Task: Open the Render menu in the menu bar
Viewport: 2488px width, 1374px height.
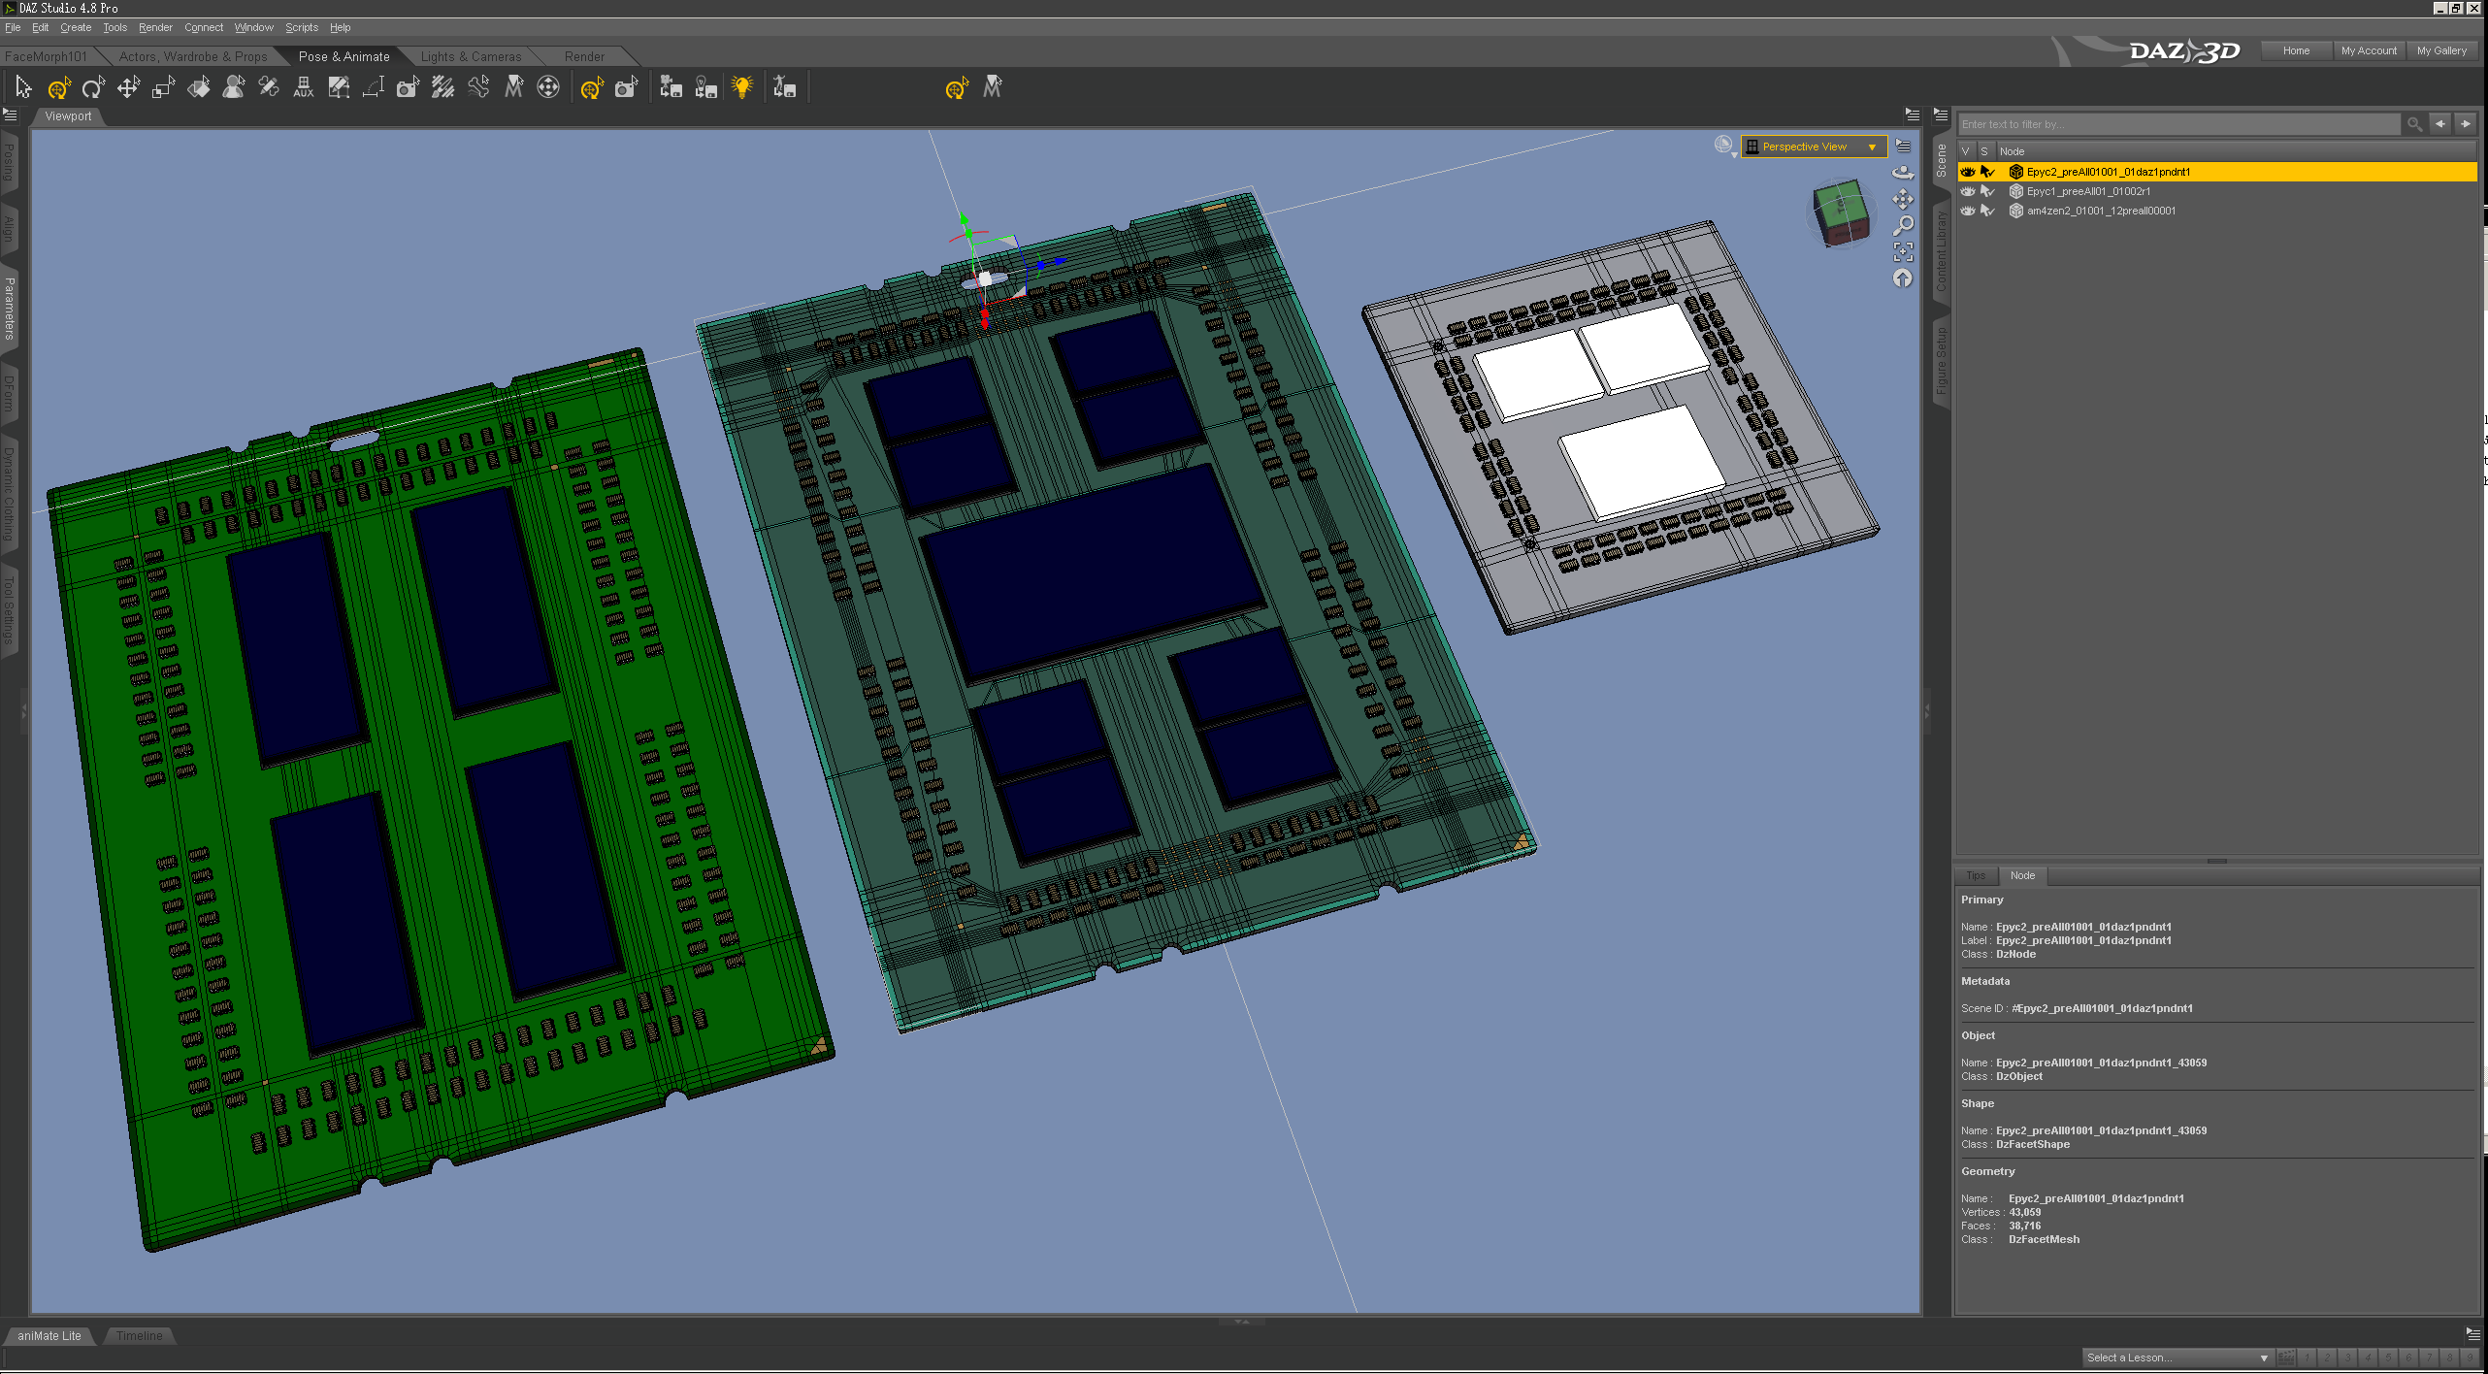Action: coord(155,27)
